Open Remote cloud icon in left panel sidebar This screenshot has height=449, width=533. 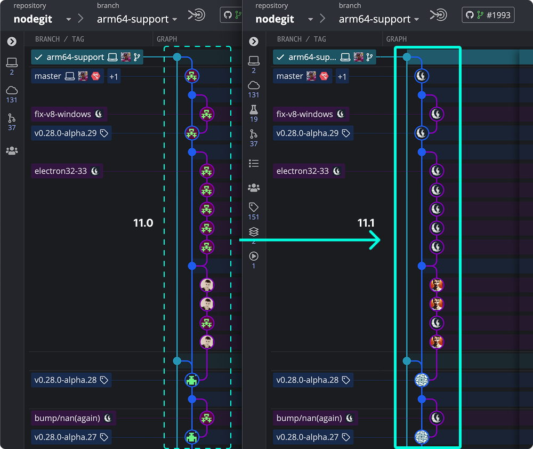pyautogui.click(x=12, y=91)
